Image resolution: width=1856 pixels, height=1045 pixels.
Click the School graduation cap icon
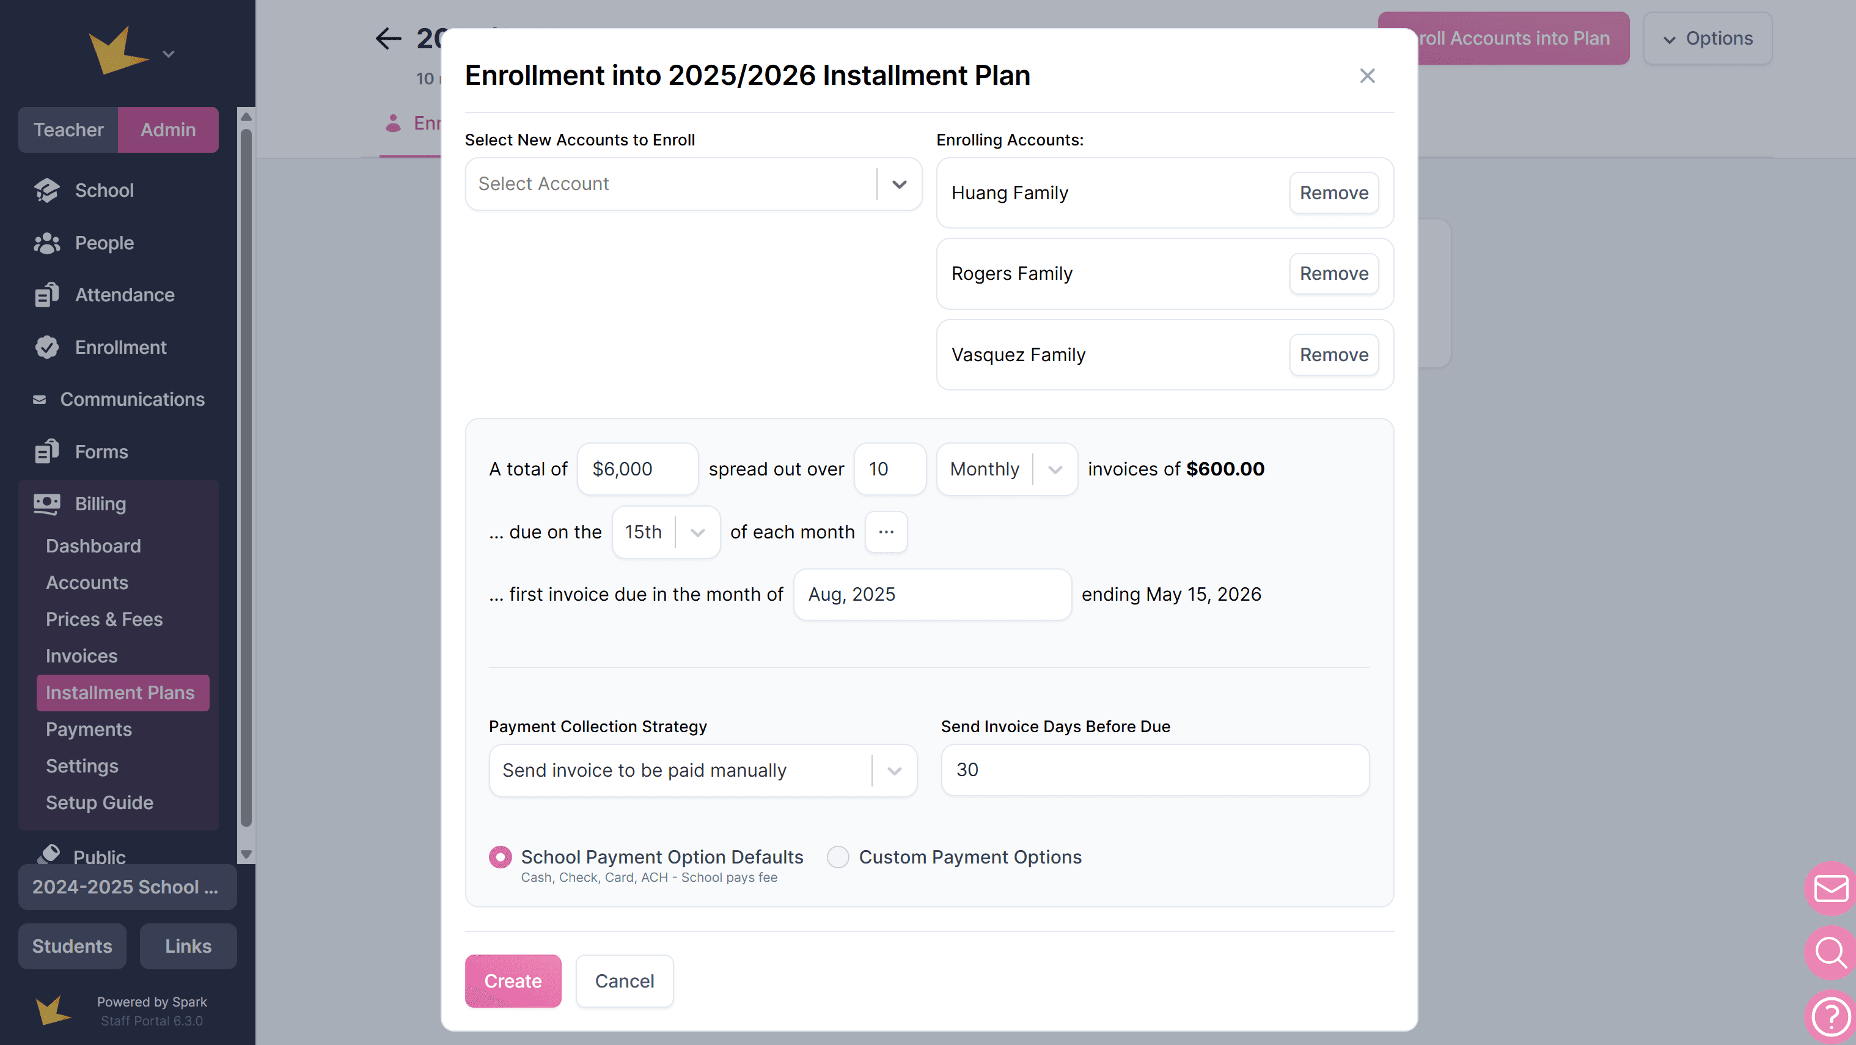47,190
